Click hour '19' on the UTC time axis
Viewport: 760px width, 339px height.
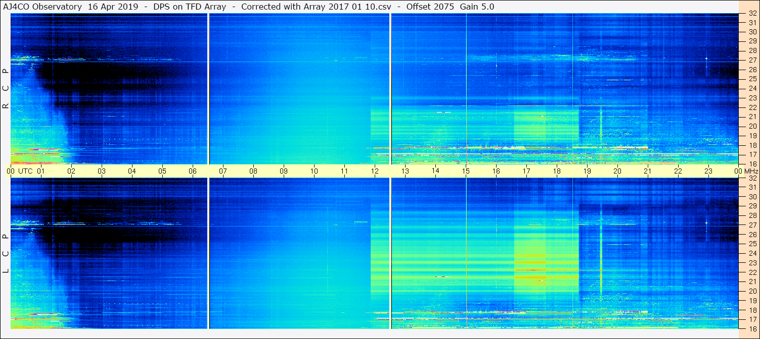pos(587,171)
